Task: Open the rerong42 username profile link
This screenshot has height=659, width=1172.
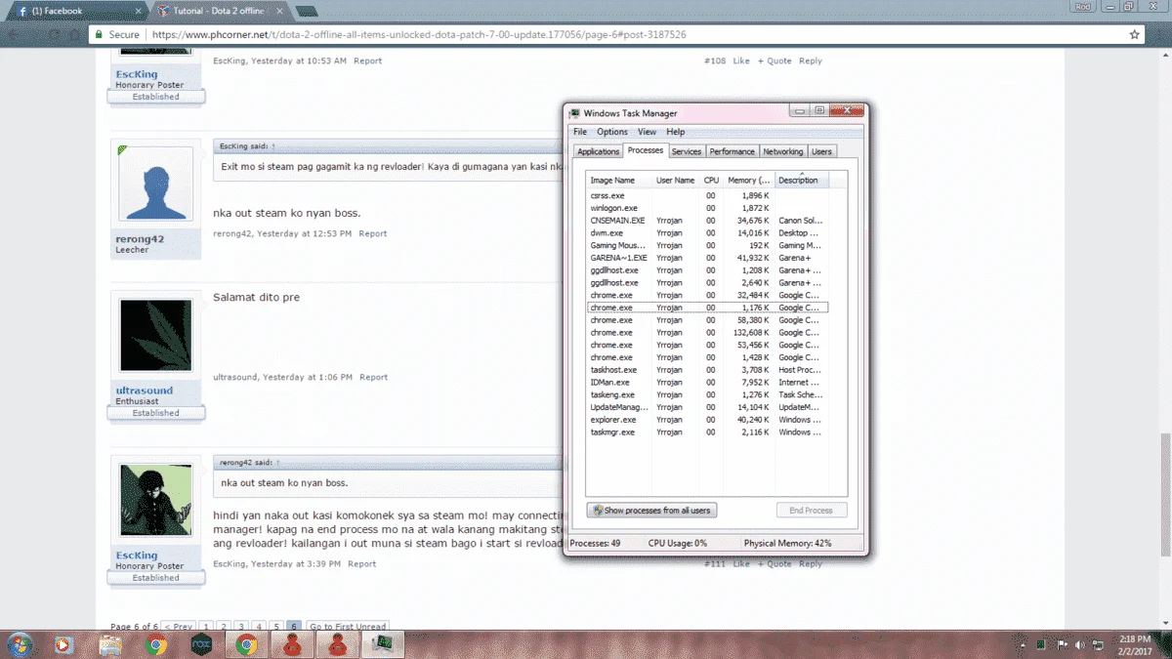Action: click(x=140, y=239)
